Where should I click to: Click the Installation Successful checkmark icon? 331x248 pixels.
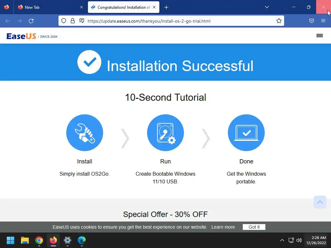click(89, 62)
